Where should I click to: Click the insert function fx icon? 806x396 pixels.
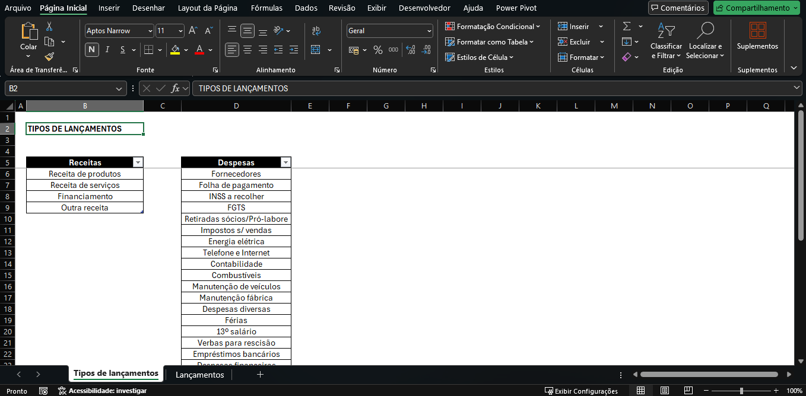click(175, 88)
